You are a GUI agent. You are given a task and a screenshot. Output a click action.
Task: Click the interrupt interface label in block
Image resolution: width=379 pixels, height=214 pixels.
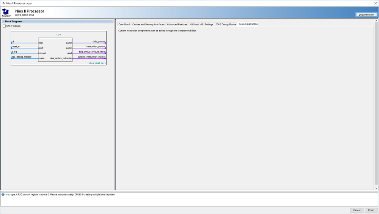[x=42, y=53]
